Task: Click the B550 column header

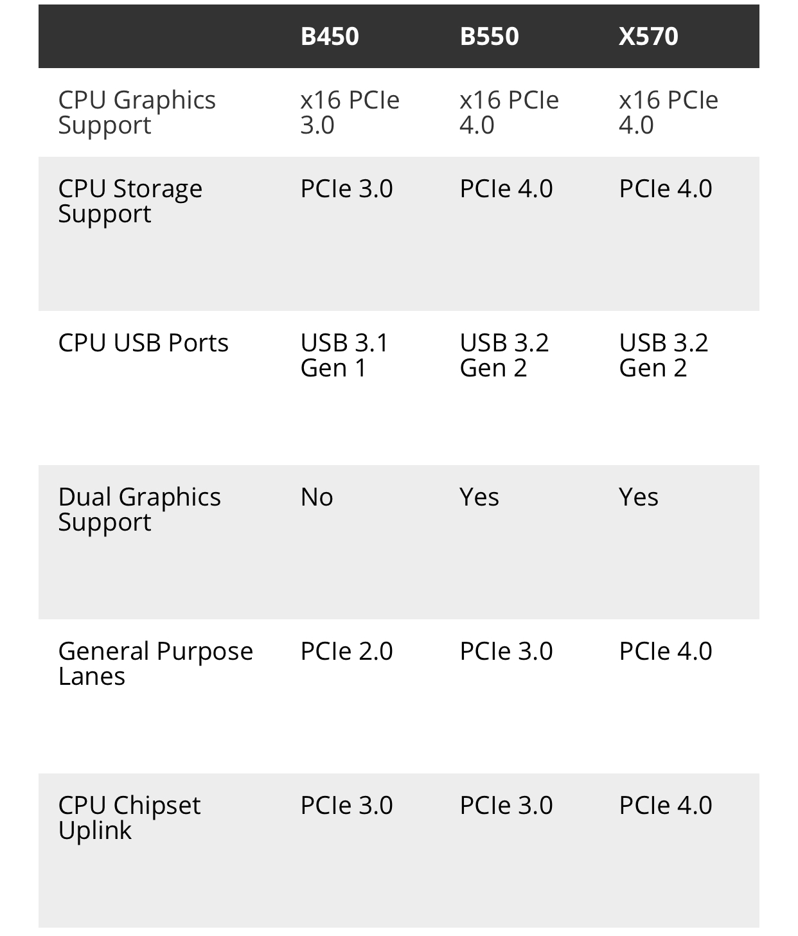Action: (489, 36)
